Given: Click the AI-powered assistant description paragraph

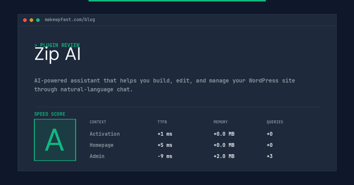Looking at the screenshot, I should (x=165, y=85).
